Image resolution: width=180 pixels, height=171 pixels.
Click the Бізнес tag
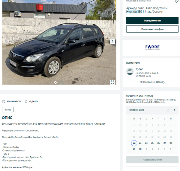coord(7,110)
